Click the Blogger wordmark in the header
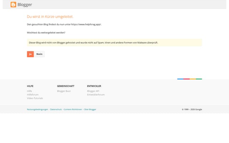The image size is (229, 143). [25, 5]
